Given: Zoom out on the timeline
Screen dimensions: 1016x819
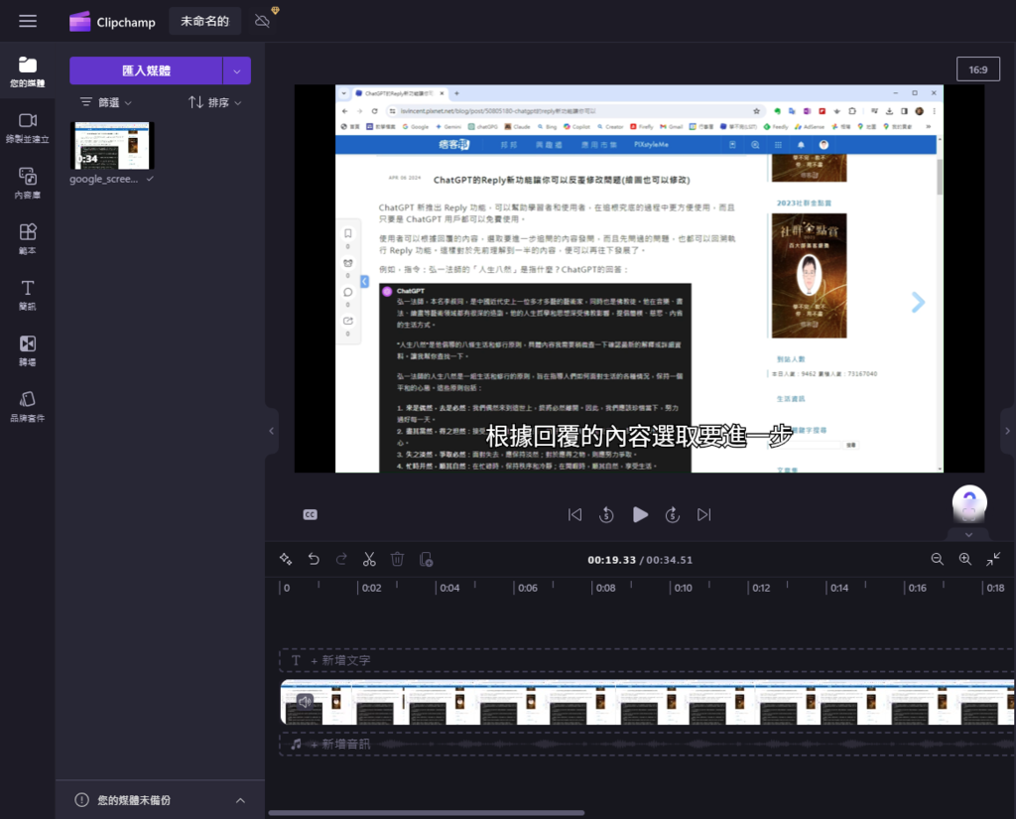Looking at the screenshot, I should click(x=937, y=559).
